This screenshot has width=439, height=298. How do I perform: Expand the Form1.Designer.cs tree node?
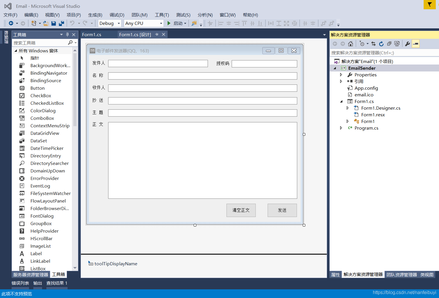click(348, 108)
